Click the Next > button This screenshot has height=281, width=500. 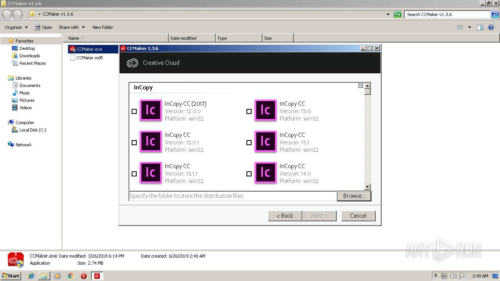(319, 216)
